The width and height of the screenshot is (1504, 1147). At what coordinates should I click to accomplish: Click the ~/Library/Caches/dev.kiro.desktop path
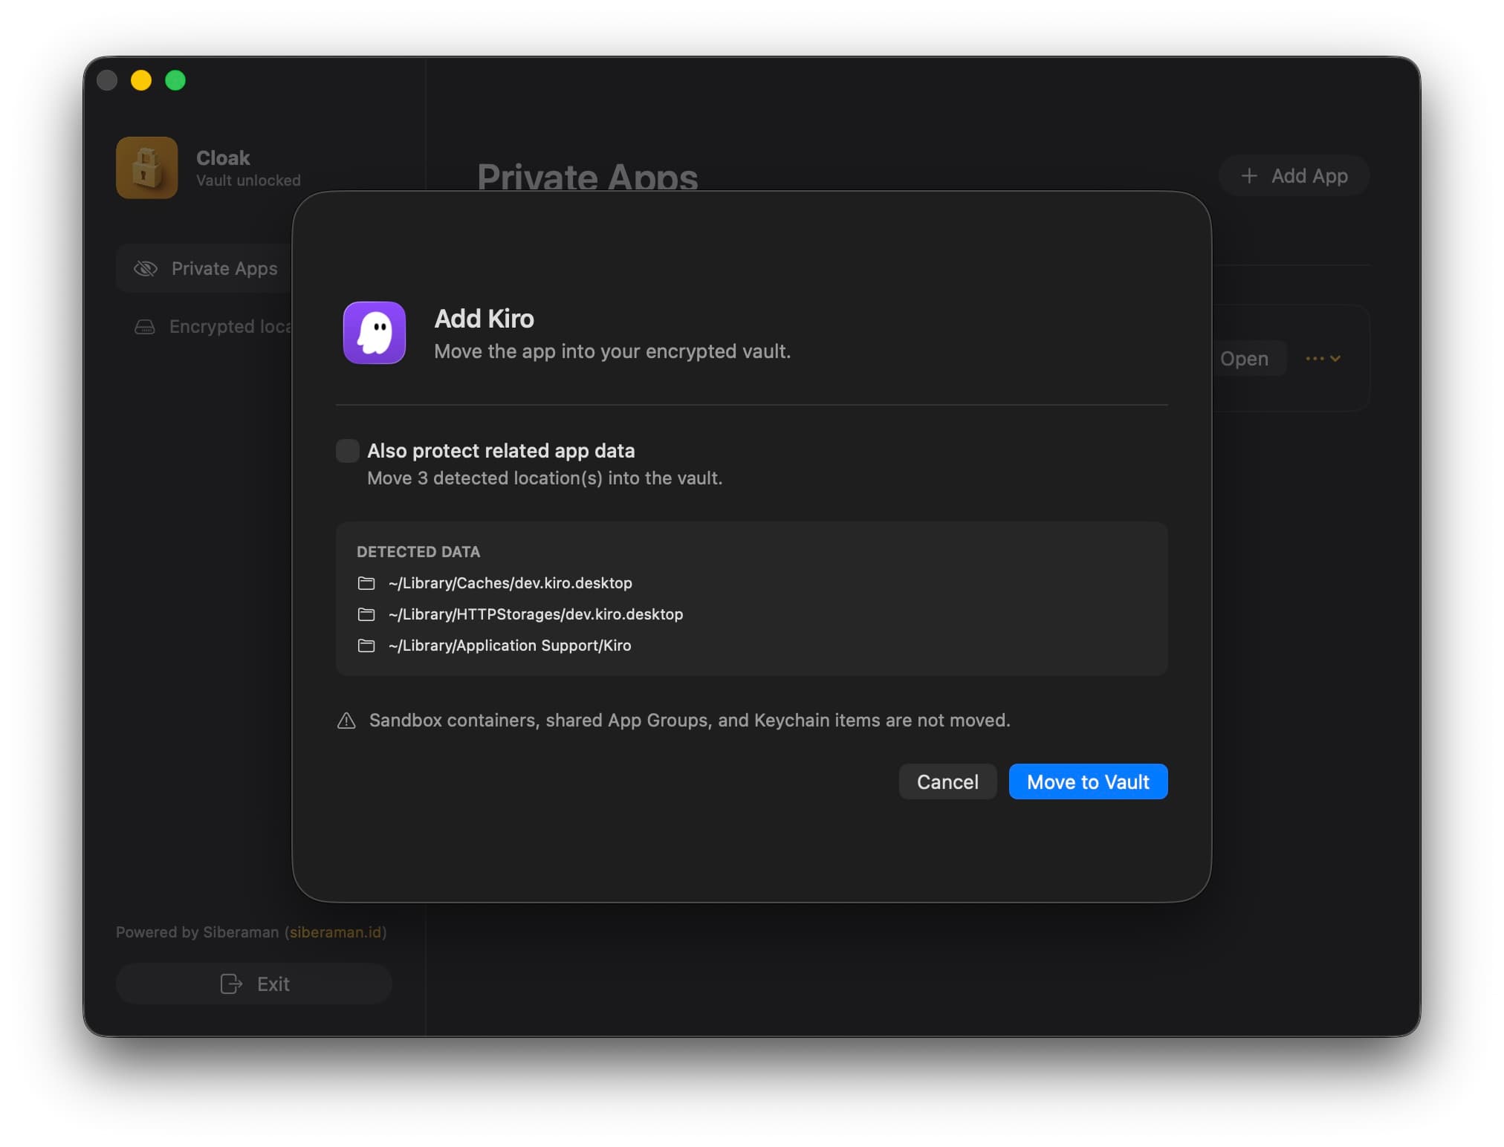click(x=510, y=583)
